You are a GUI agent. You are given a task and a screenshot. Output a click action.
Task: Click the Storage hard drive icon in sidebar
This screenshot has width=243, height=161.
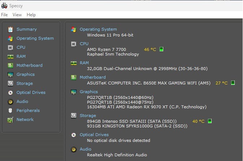click(x=10, y=83)
